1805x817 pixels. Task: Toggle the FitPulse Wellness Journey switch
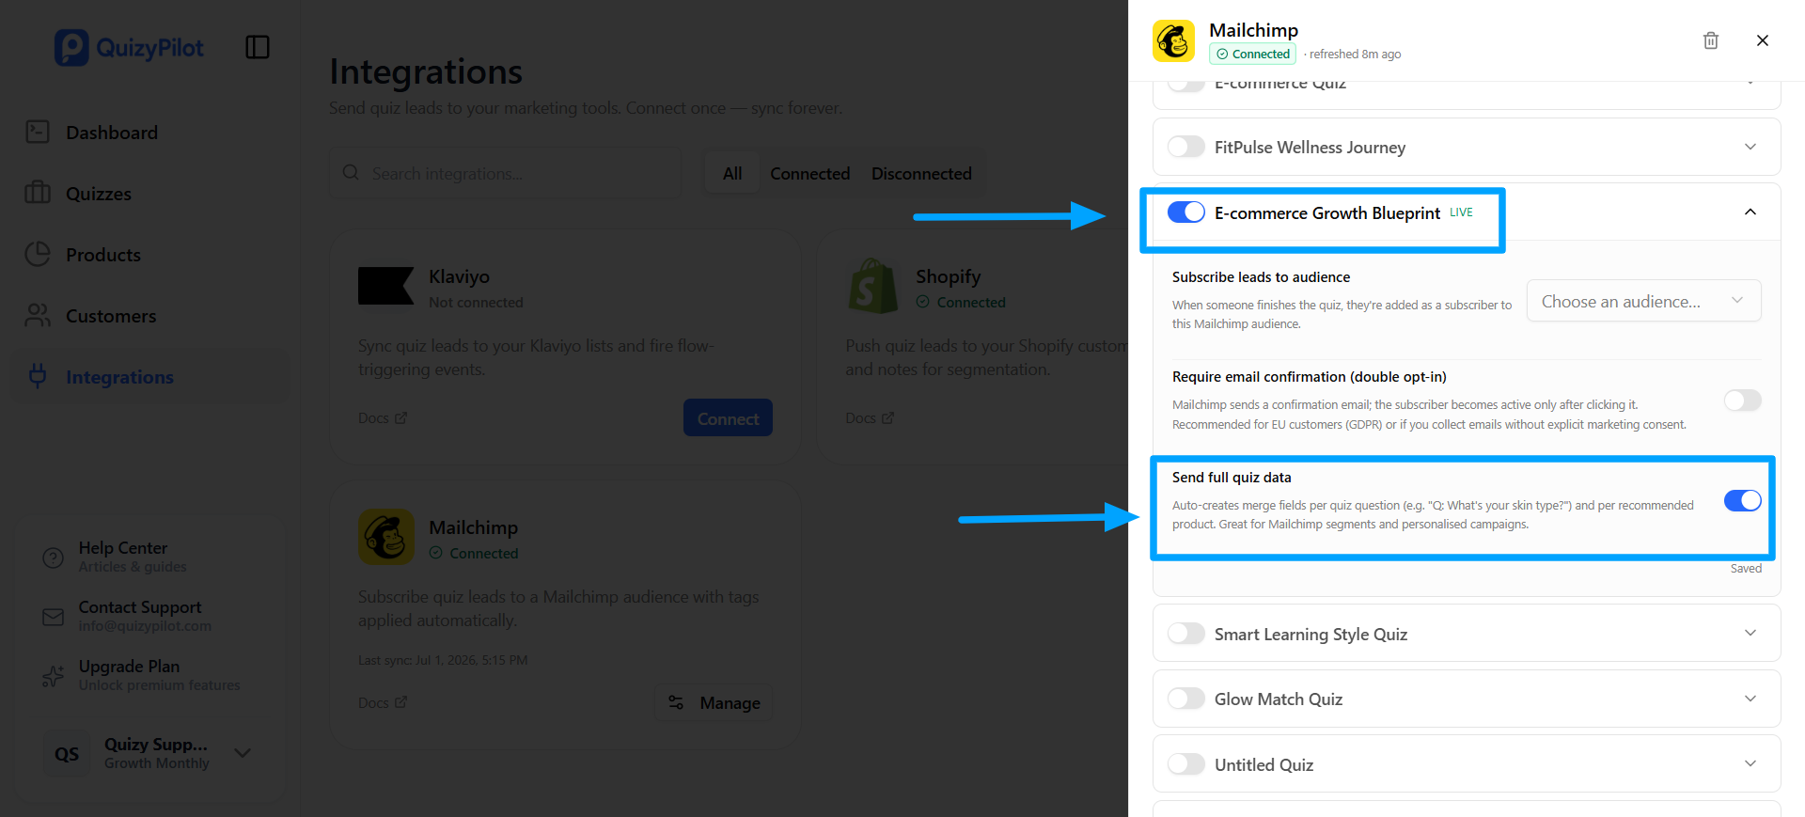click(x=1186, y=147)
